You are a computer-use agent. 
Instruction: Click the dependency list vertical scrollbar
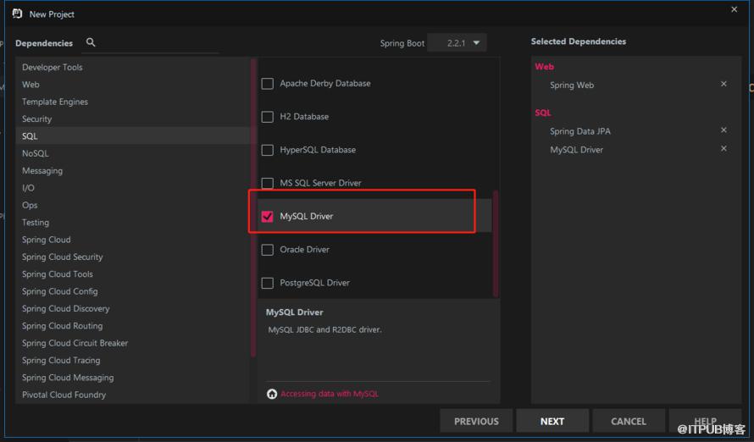496,243
